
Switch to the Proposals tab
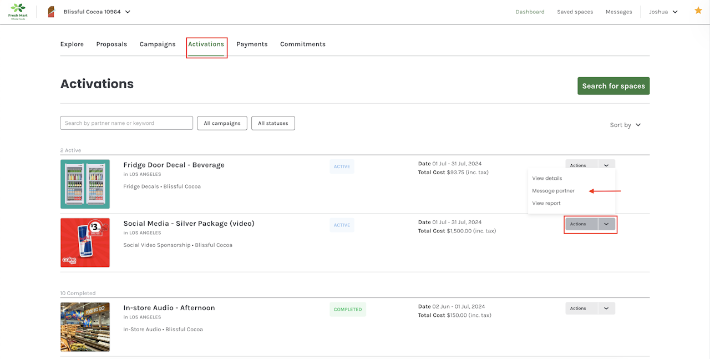coord(111,44)
